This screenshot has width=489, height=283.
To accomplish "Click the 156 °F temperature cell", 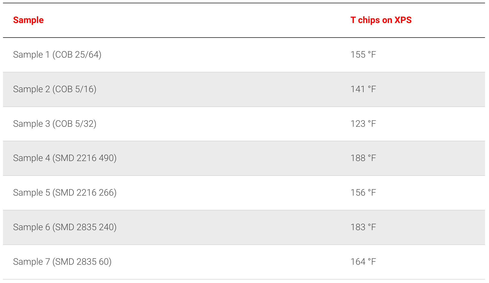I will (x=363, y=193).
